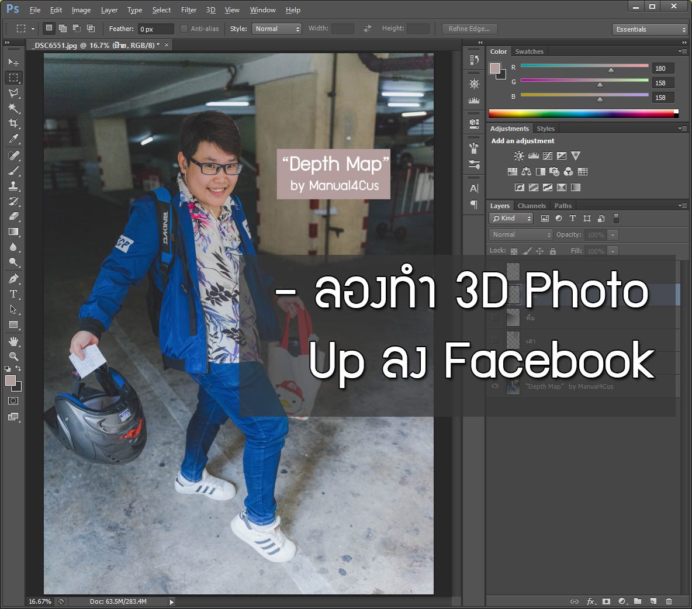Select the Horizontal Type tool
The height and width of the screenshot is (609, 692).
(x=13, y=294)
